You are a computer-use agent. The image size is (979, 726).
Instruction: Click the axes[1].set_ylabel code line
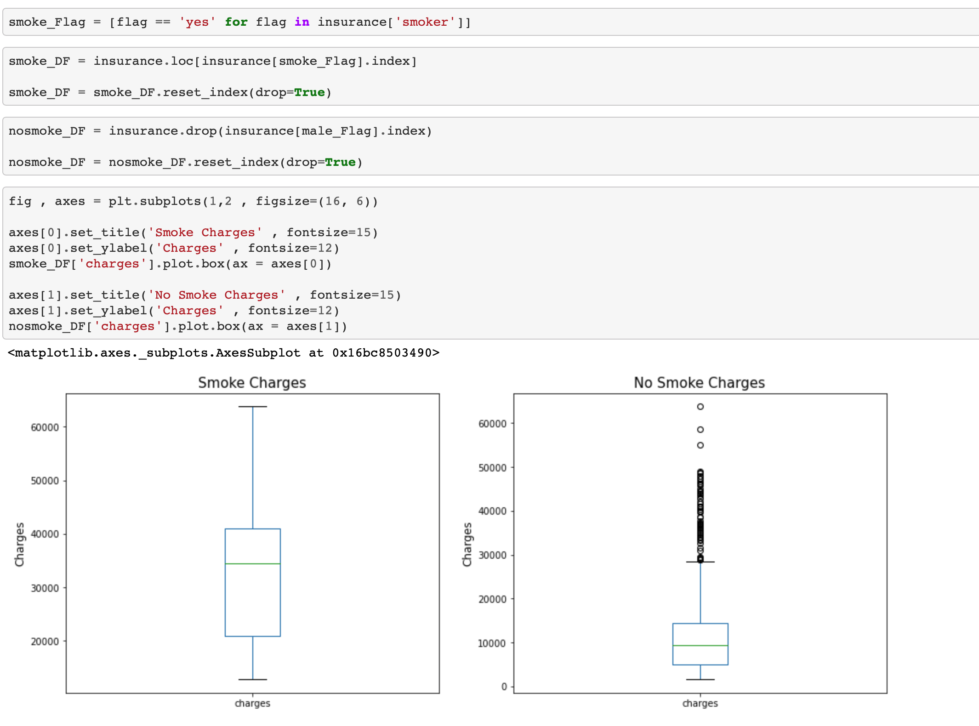(174, 311)
